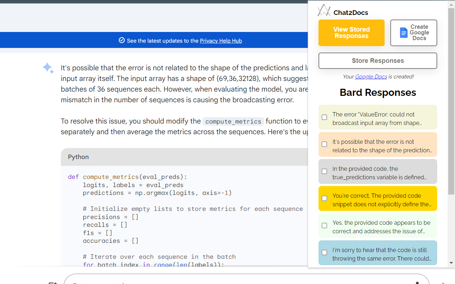Select the "It's possible that the error" response checkbox
The height and width of the screenshot is (284, 455).
[x=325, y=144]
